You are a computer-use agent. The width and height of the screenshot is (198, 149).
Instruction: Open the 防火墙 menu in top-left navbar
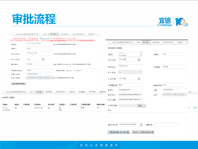(x=54, y=34)
